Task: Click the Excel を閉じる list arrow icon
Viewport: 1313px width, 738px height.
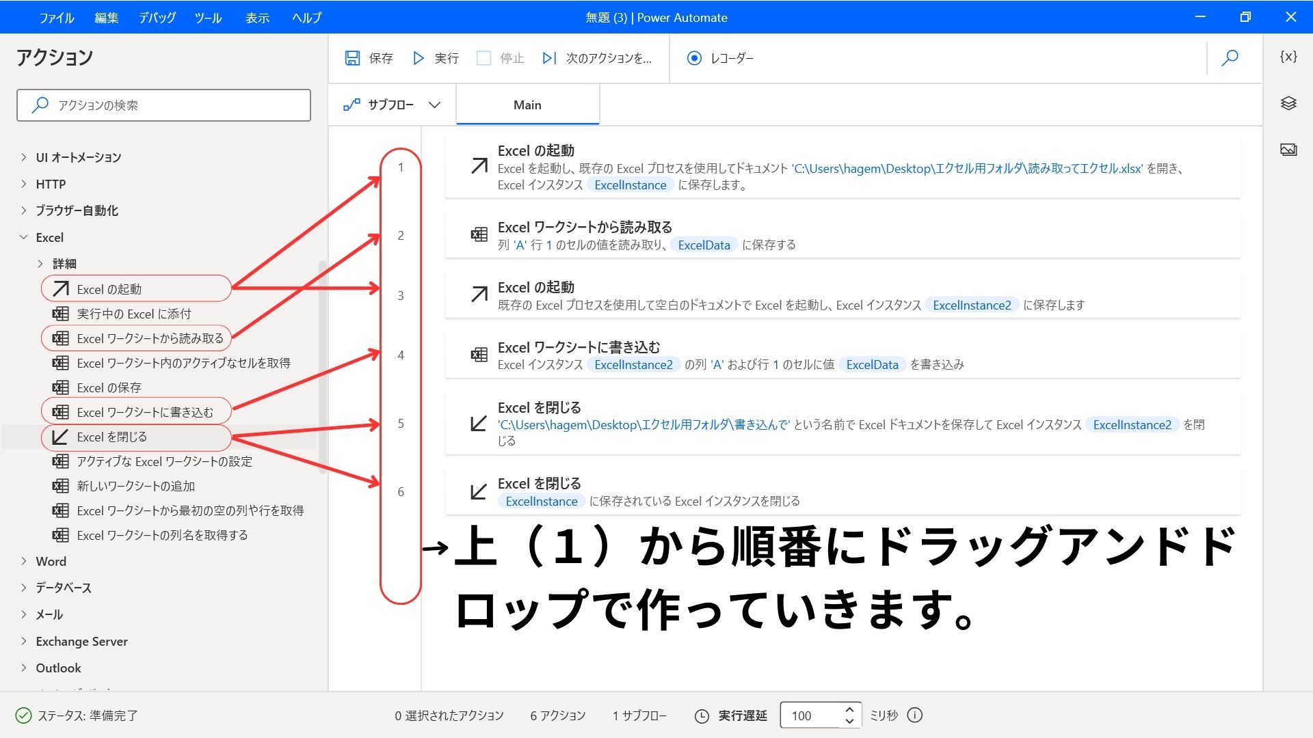Action: pos(61,437)
